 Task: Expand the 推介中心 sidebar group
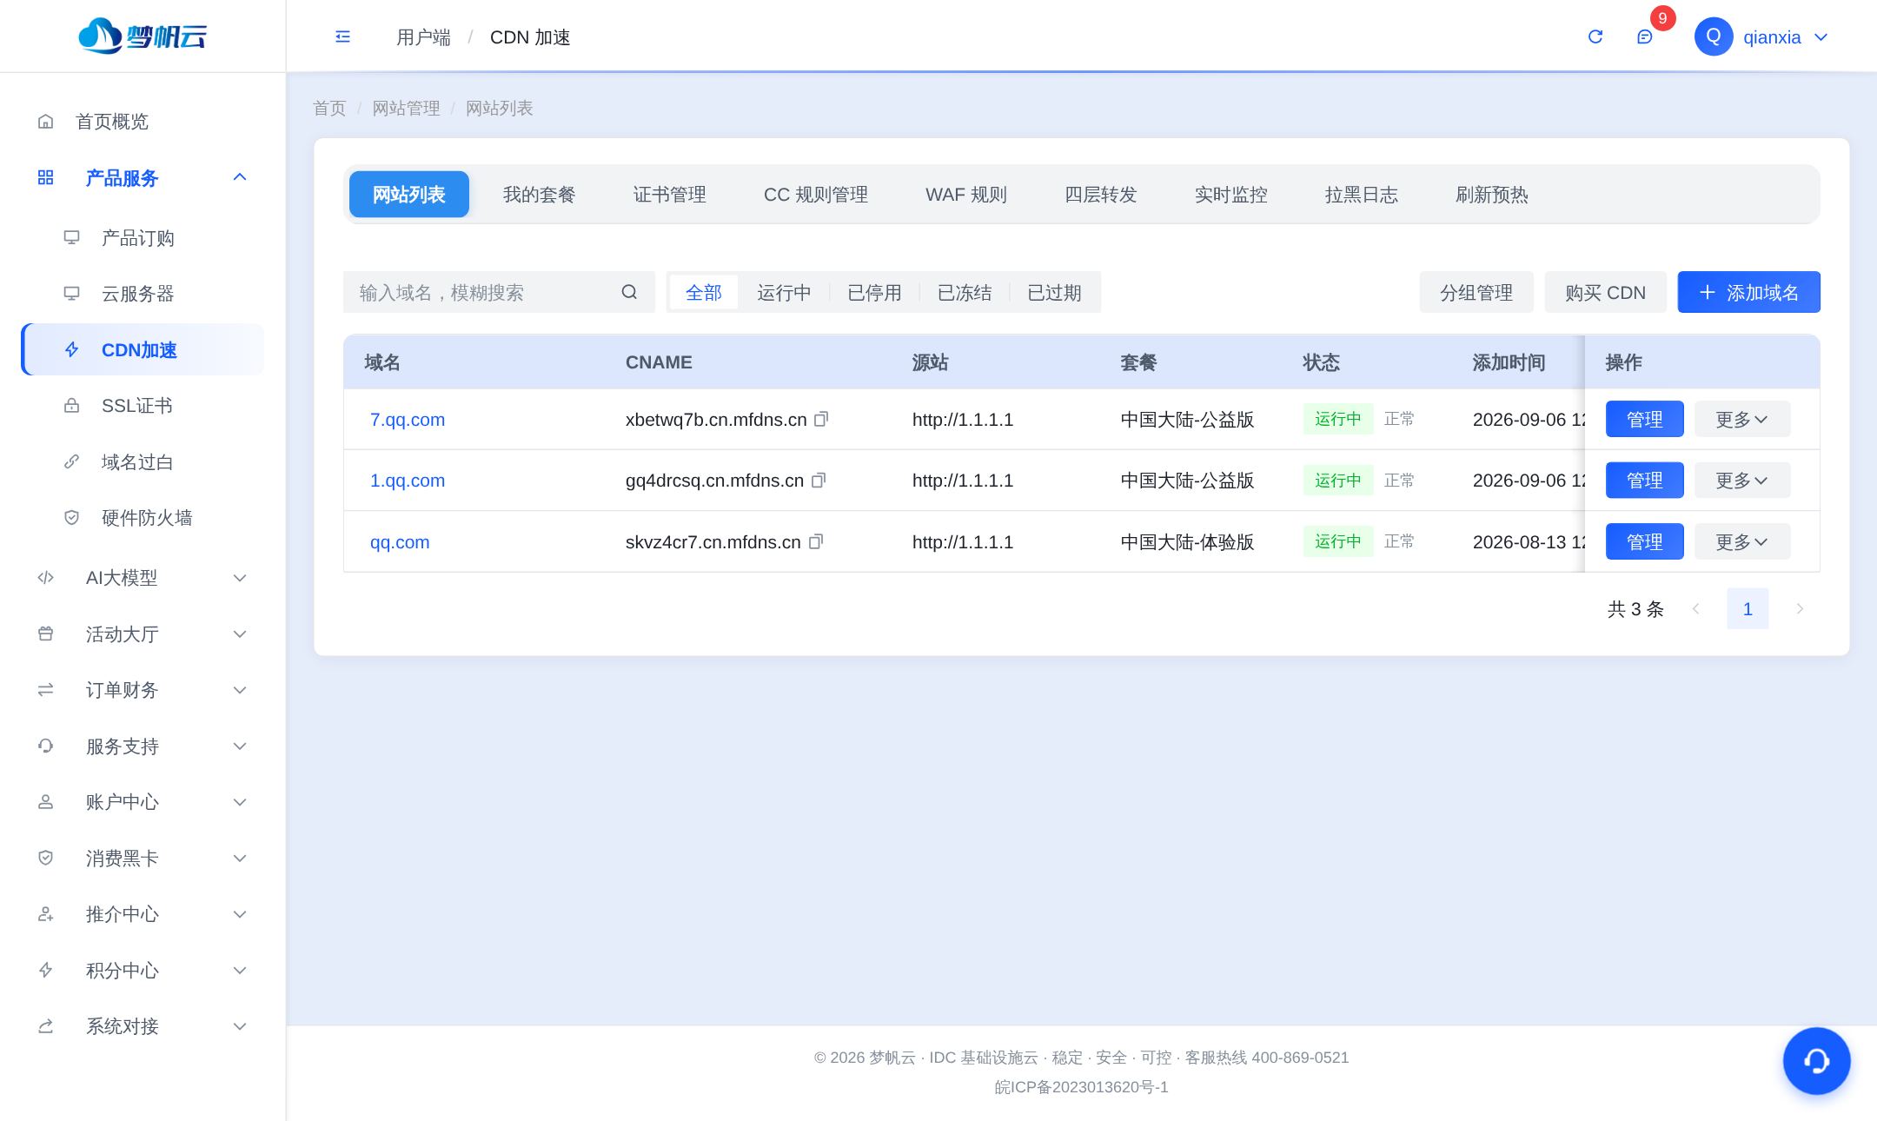click(x=143, y=914)
